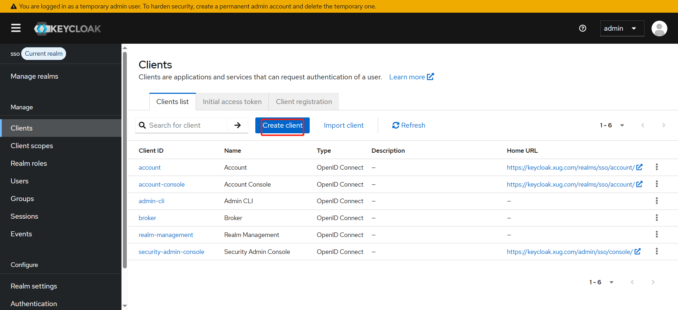Open security-admin-console home URL link
This screenshot has width=678, height=310.
pyautogui.click(x=573, y=252)
